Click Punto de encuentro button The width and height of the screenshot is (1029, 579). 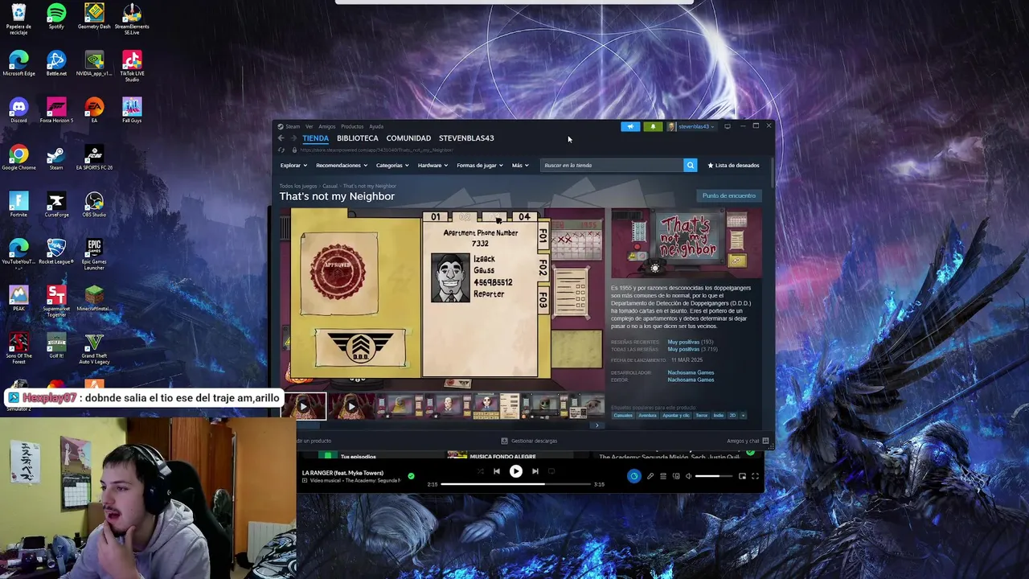coord(729,195)
